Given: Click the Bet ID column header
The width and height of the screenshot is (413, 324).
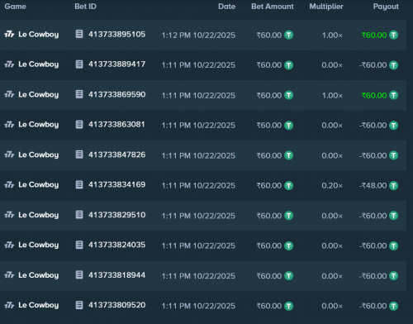Looking at the screenshot, I should point(85,7).
